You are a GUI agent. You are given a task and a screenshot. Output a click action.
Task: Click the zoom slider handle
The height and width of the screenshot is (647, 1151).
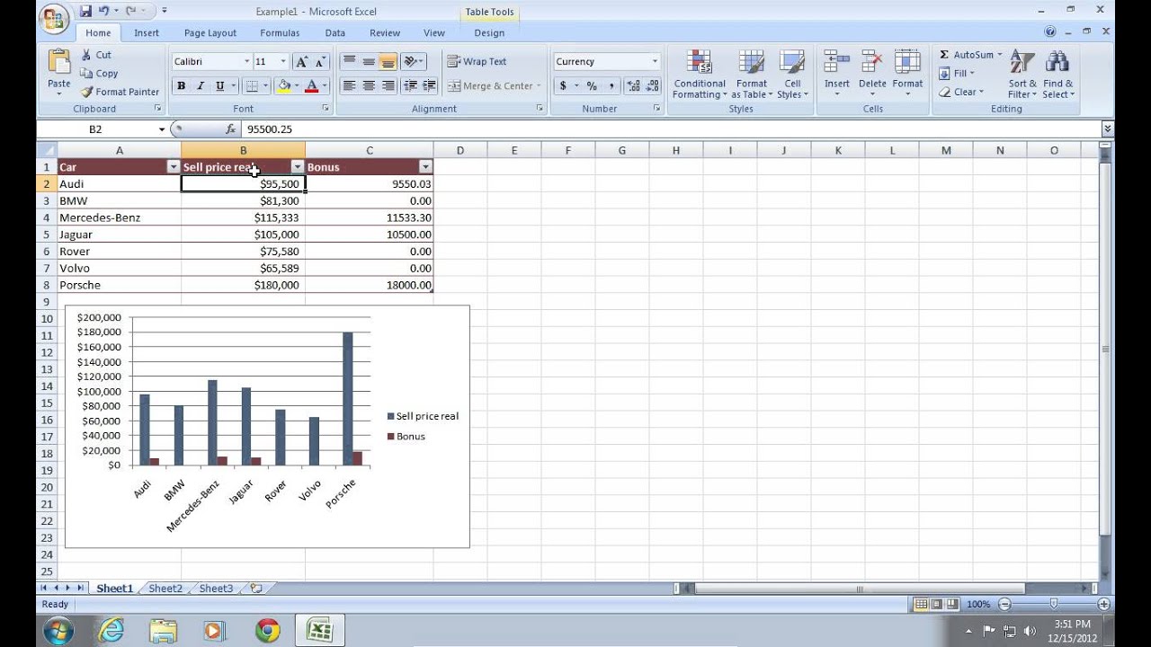1054,605
